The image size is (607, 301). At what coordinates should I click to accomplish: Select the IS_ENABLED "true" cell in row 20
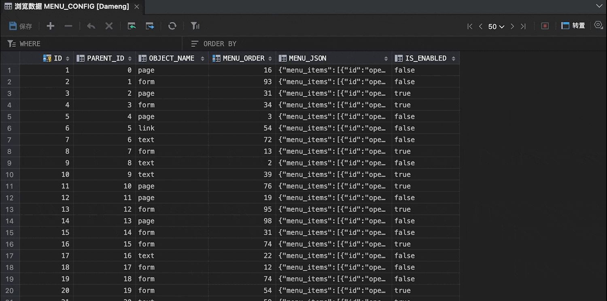pos(426,290)
